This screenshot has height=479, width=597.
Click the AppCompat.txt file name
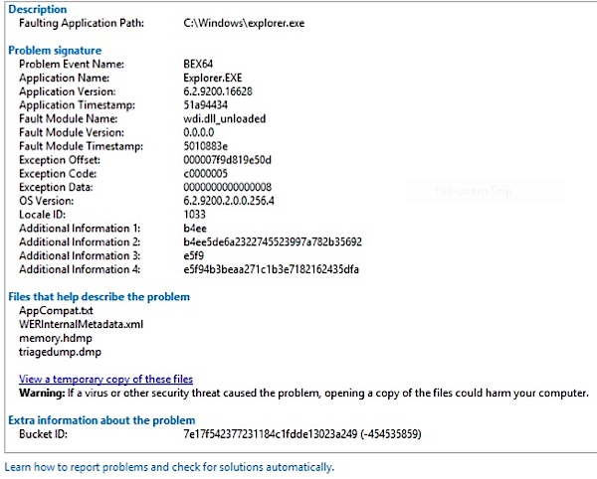[56, 311]
